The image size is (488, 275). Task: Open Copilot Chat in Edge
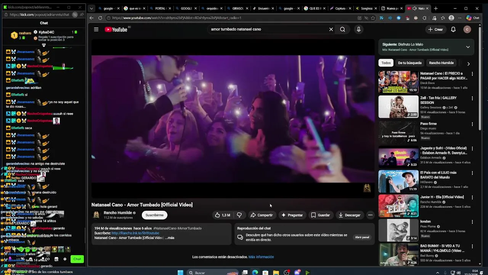pos(473,18)
